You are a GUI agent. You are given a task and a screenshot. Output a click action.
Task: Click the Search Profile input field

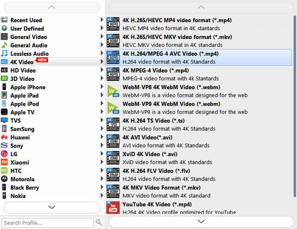[x=48, y=223]
